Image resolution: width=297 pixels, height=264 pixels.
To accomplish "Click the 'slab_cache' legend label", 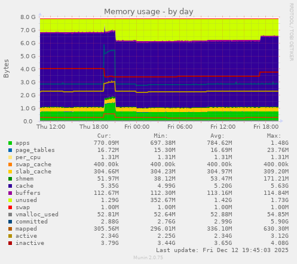I will coord(33,172).
